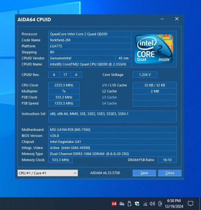Click the CPUID Rev. field showing 6
This screenshot has width=201, height=210.
(54, 75)
